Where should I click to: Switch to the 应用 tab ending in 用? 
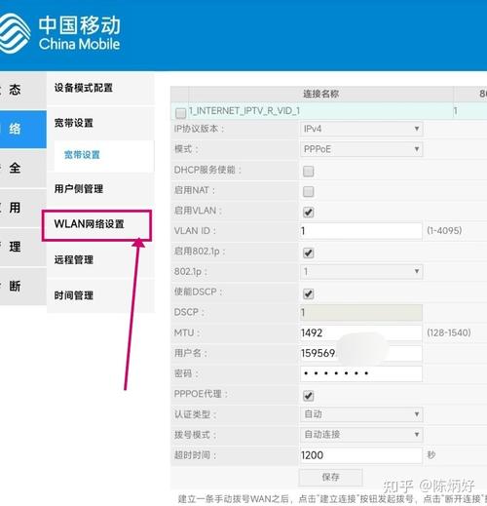tap(22, 208)
